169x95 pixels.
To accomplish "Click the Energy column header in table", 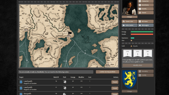I will [73, 77].
